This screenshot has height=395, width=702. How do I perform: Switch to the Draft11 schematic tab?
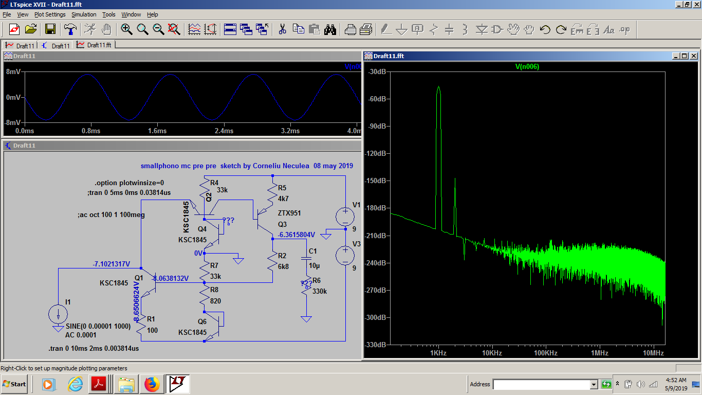coord(56,46)
